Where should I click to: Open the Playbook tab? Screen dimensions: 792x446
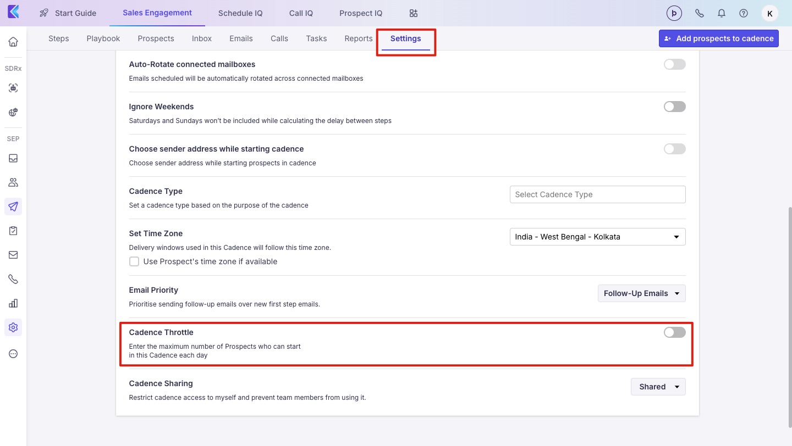pos(103,38)
